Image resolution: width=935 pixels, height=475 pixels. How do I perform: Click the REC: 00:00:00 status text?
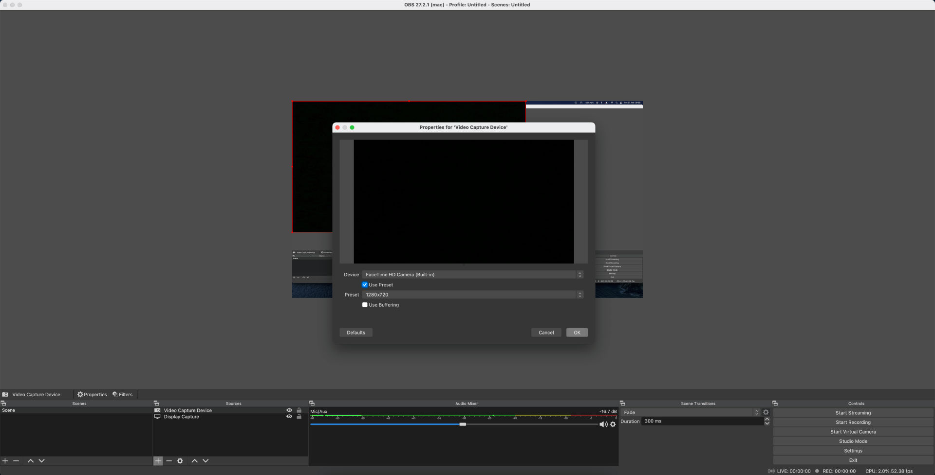click(839, 471)
